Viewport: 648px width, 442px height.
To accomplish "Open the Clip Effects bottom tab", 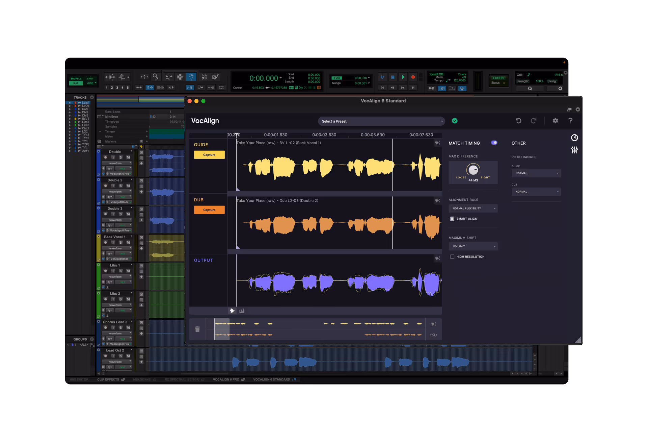I will point(108,379).
